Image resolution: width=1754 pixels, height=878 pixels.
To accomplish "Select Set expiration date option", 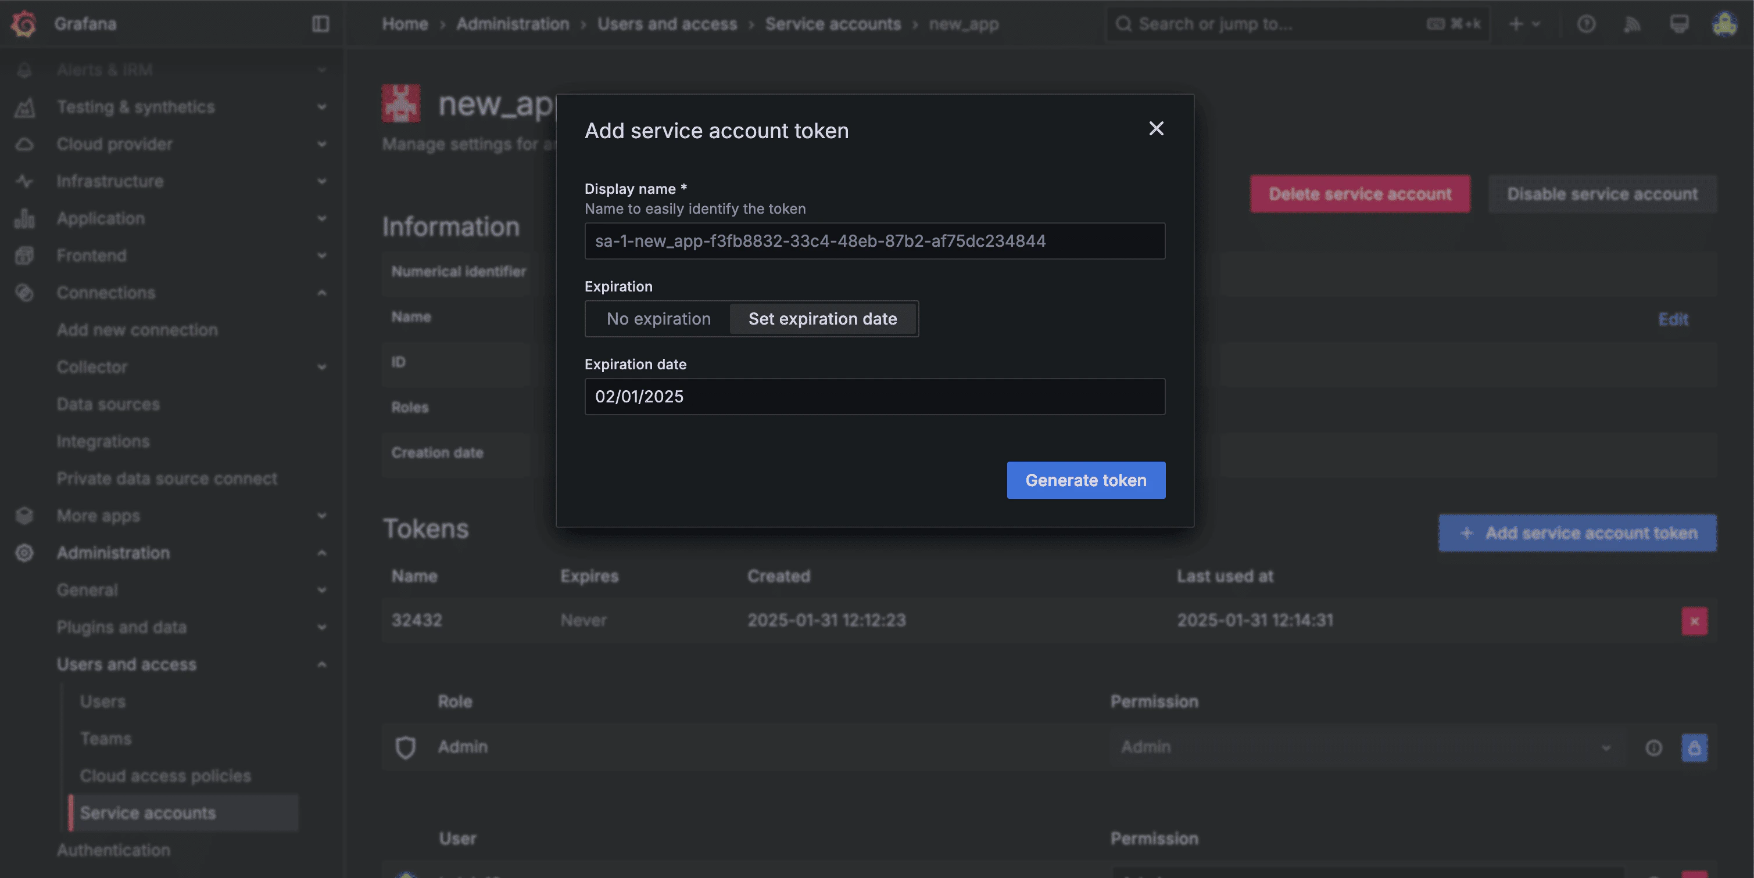I will coord(822,319).
